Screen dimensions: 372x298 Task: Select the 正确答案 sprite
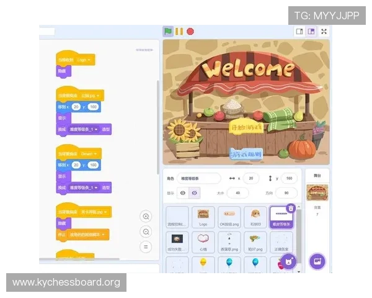pyautogui.click(x=281, y=242)
